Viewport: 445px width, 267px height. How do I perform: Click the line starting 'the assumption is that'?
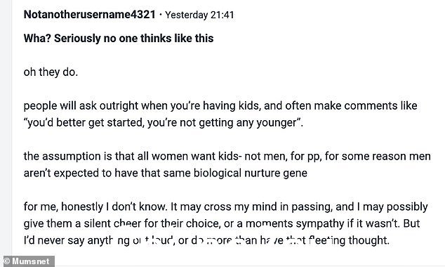[227, 156]
